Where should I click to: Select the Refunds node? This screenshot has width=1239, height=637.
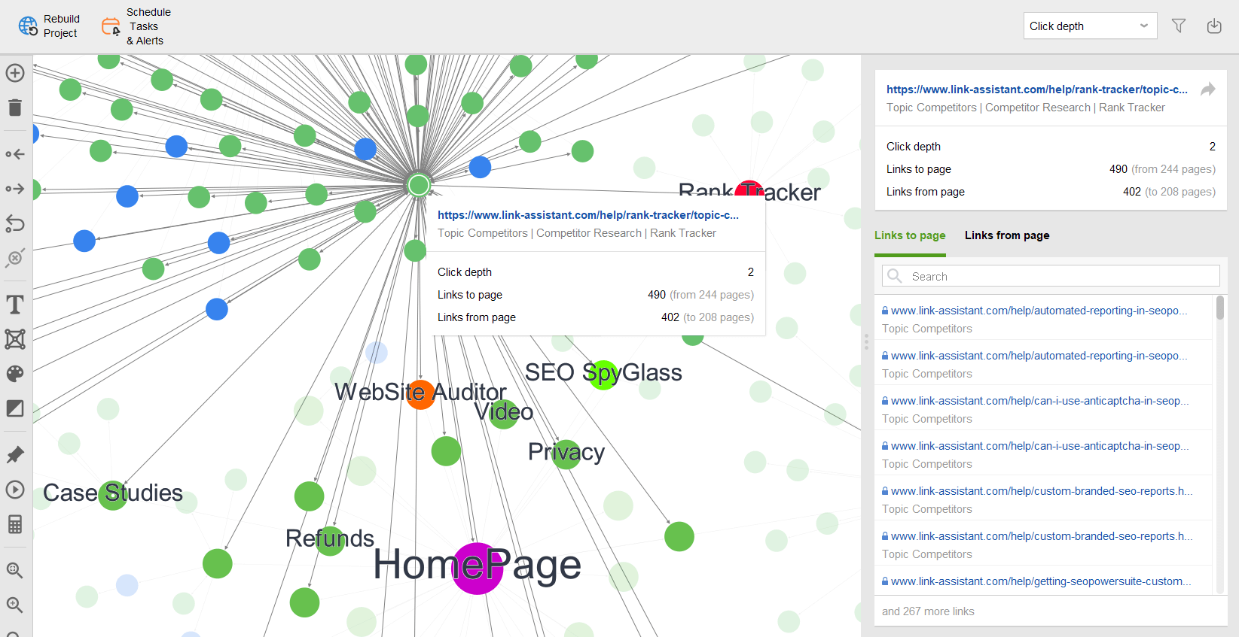[x=330, y=541]
